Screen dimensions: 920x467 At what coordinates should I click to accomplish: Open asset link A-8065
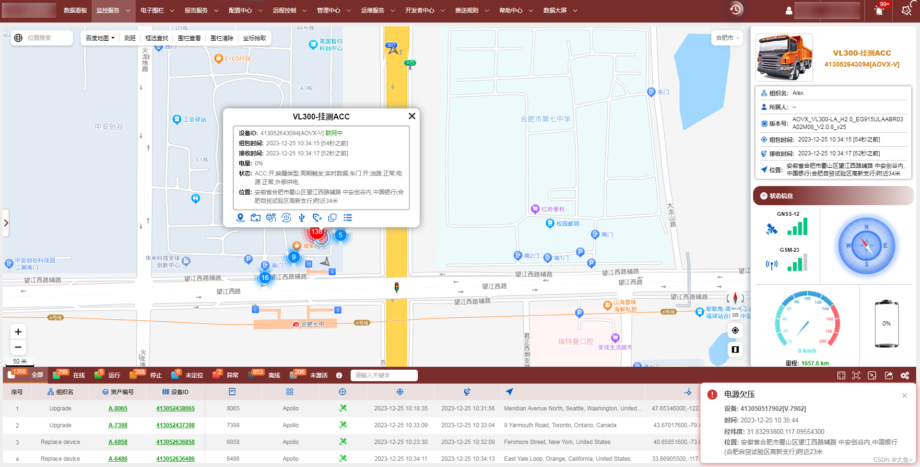pos(118,409)
